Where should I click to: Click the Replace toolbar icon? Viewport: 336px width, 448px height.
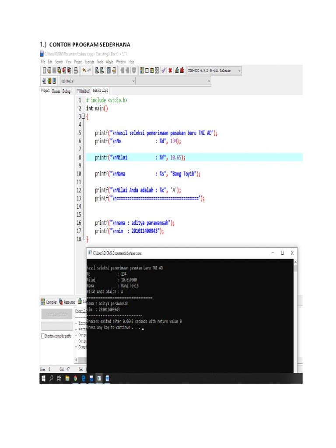click(102, 70)
